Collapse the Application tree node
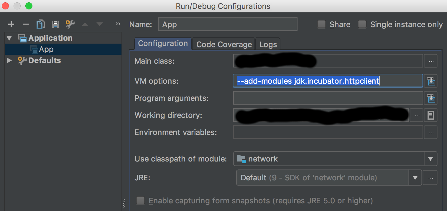 pyautogui.click(x=9, y=38)
